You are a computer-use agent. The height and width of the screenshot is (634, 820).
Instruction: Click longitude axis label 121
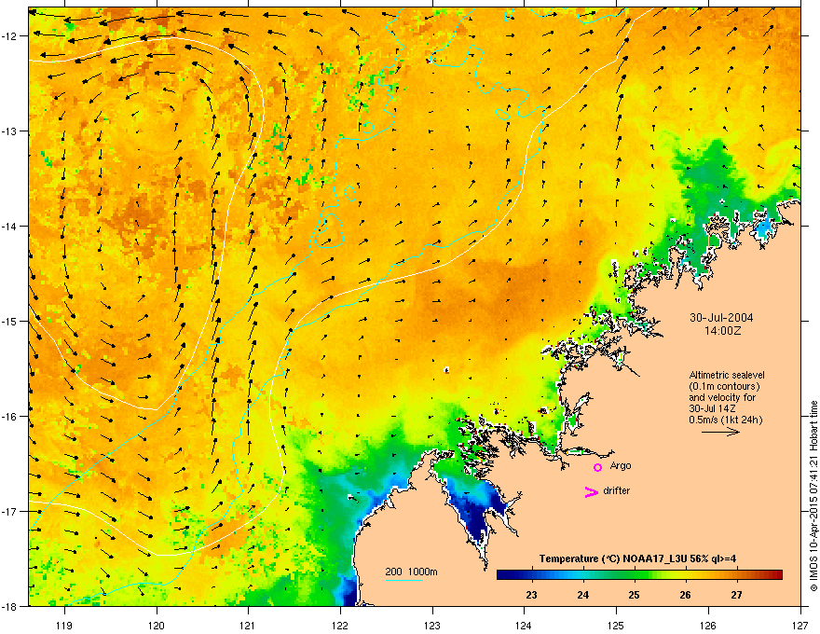[248, 625]
